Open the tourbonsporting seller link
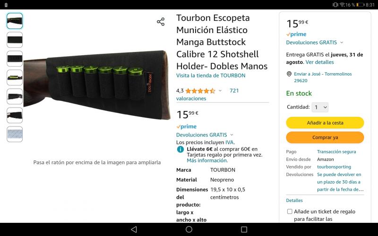Viewport: 378px width, 236px height. (334, 167)
